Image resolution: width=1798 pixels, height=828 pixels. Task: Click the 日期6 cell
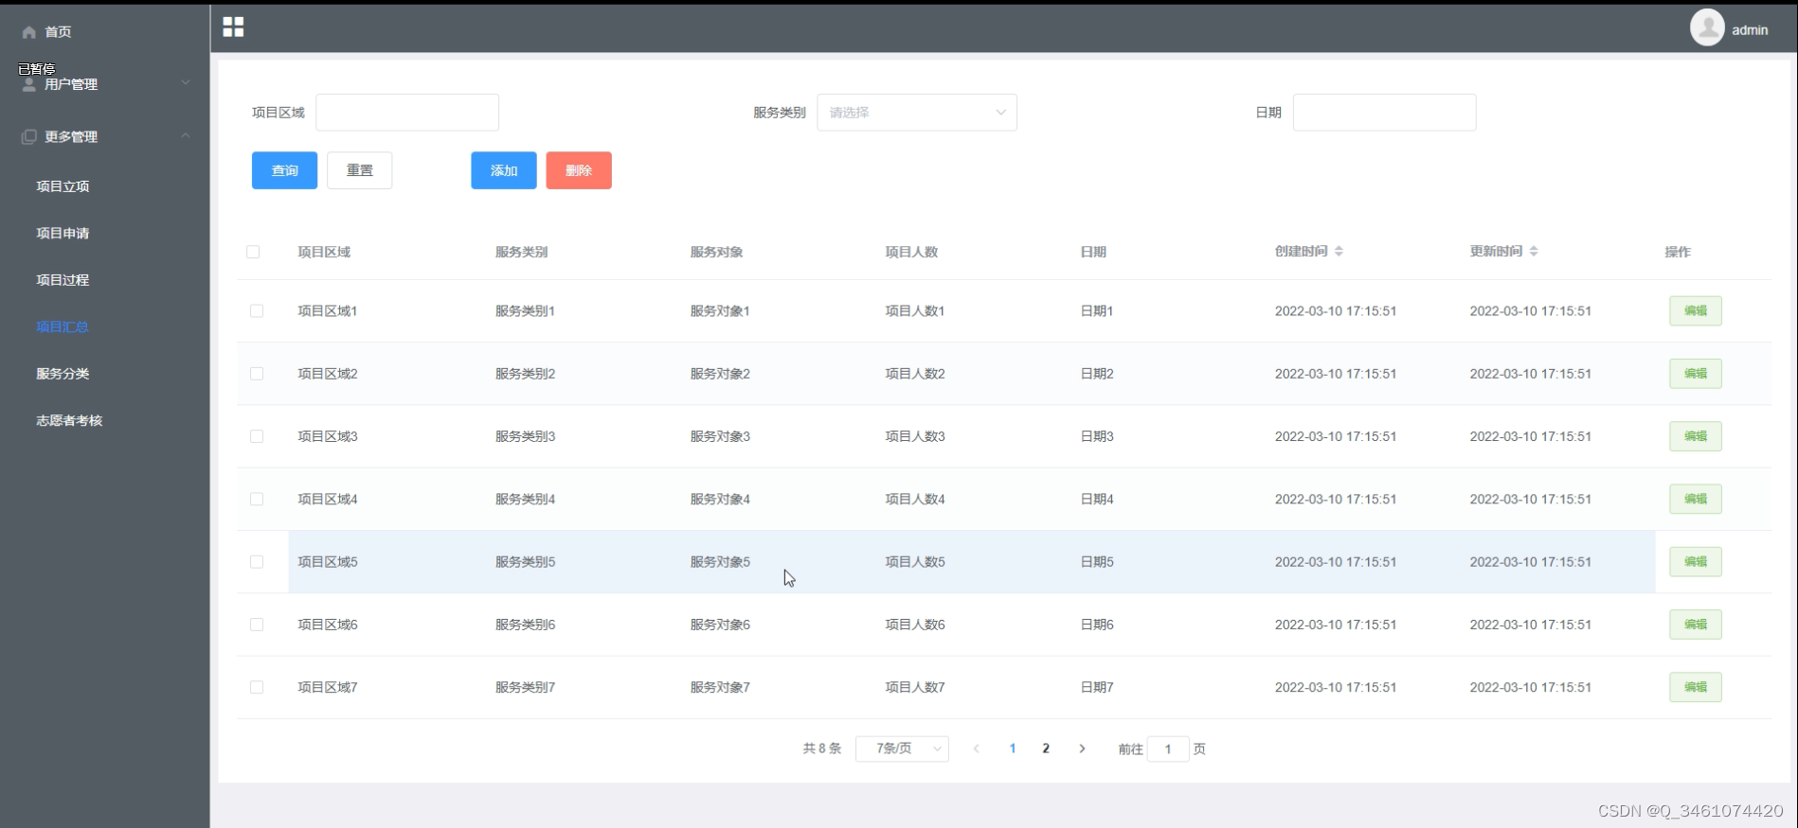(x=1097, y=625)
